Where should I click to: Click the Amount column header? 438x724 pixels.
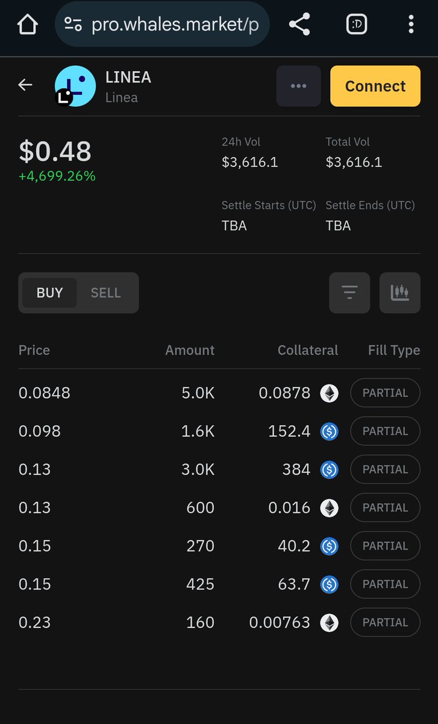click(190, 350)
